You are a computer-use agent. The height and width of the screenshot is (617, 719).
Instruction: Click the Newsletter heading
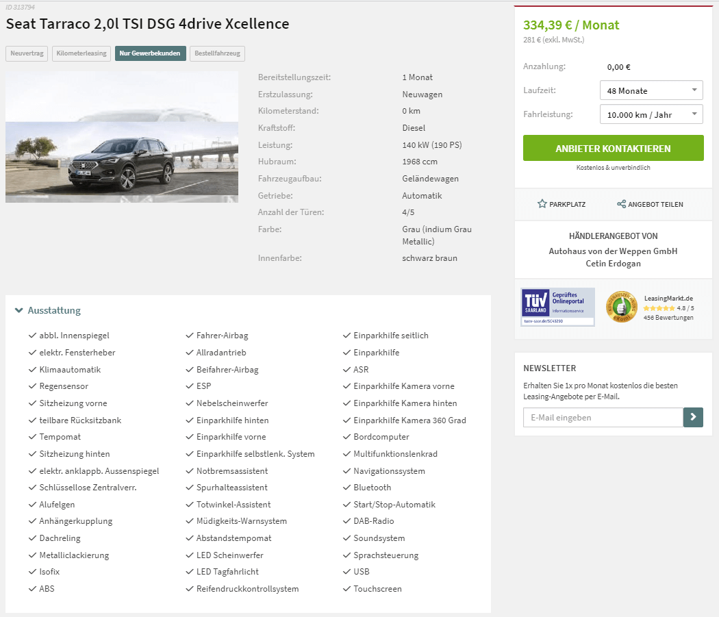(x=550, y=368)
